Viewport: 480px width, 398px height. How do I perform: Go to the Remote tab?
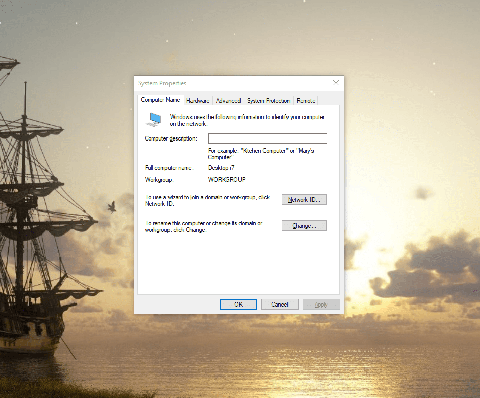306,101
